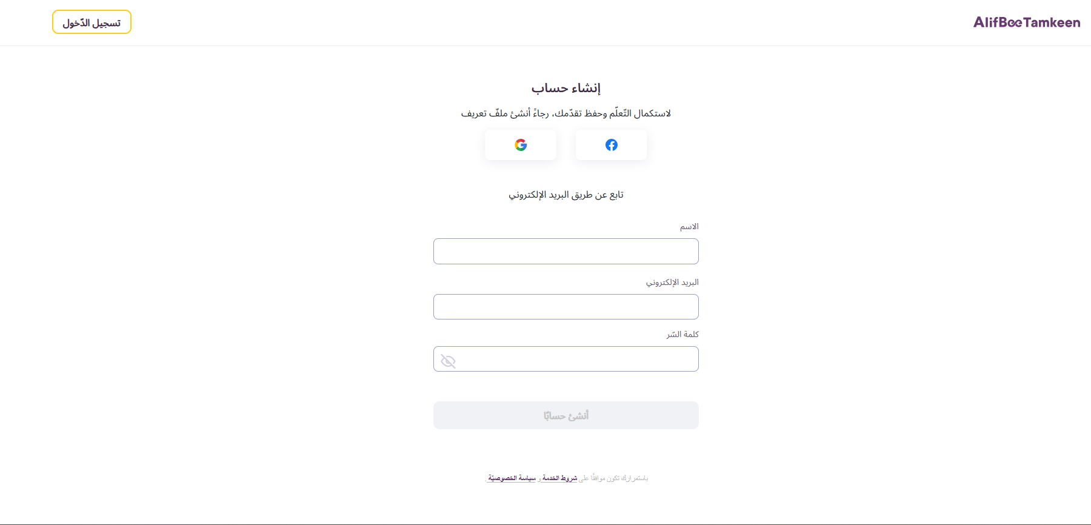Click the كلمة السّر password label
This screenshot has width=1091, height=525.
pyautogui.click(x=682, y=335)
